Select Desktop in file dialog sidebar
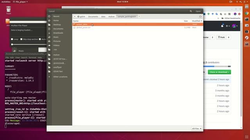This screenshot has height=140, width=250. [57, 24]
